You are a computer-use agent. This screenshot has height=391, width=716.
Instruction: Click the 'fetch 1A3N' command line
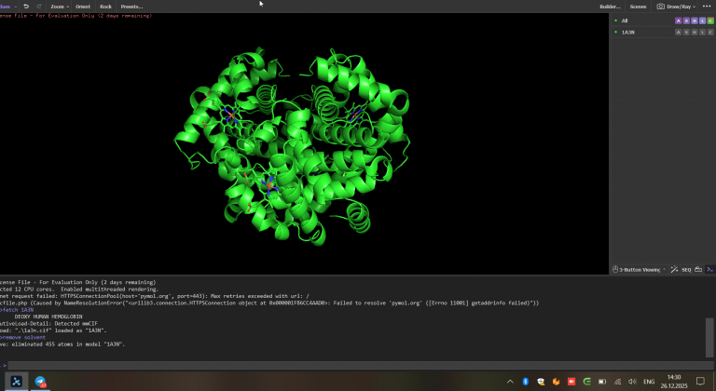[x=18, y=310]
